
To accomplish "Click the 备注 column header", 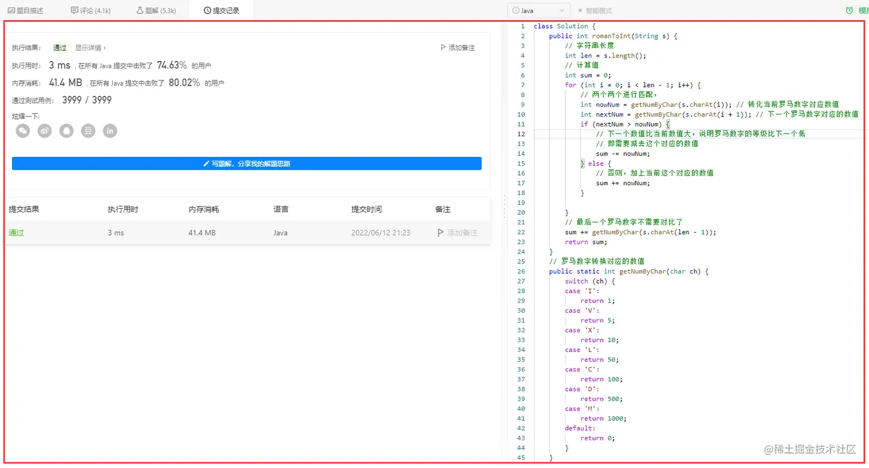I will pyautogui.click(x=443, y=209).
